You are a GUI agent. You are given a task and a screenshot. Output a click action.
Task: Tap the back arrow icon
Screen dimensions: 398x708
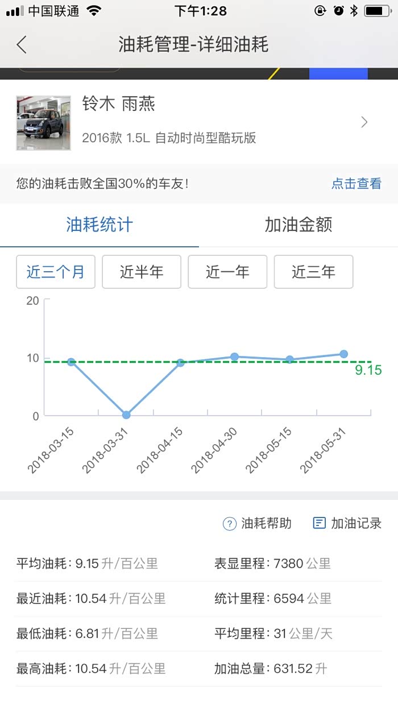tap(22, 44)
